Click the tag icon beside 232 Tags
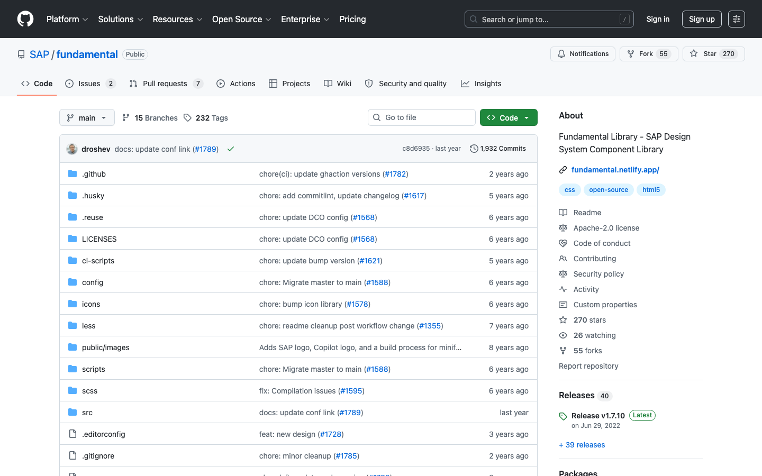Image resolution: width=762 pixels, height=476 pixels. (x=187, y=117)
